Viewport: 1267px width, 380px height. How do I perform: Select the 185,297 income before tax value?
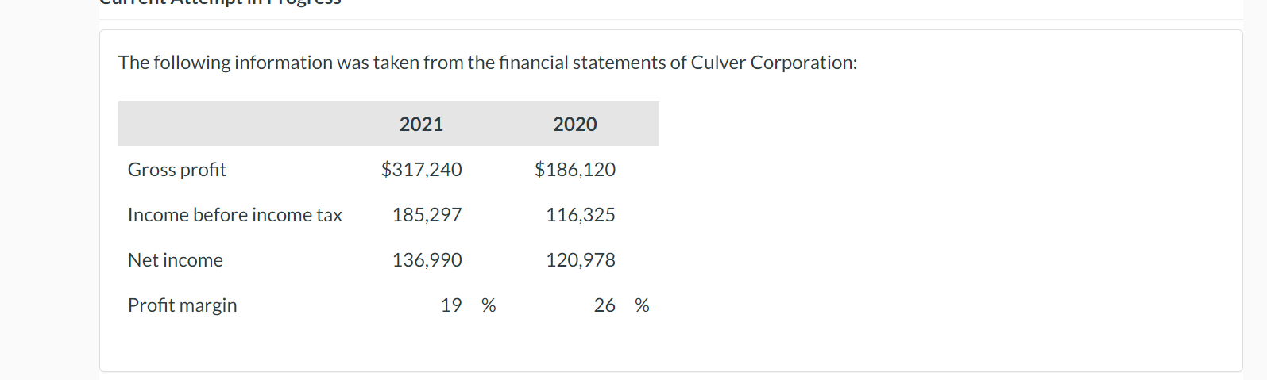click(x=427, y=215)
